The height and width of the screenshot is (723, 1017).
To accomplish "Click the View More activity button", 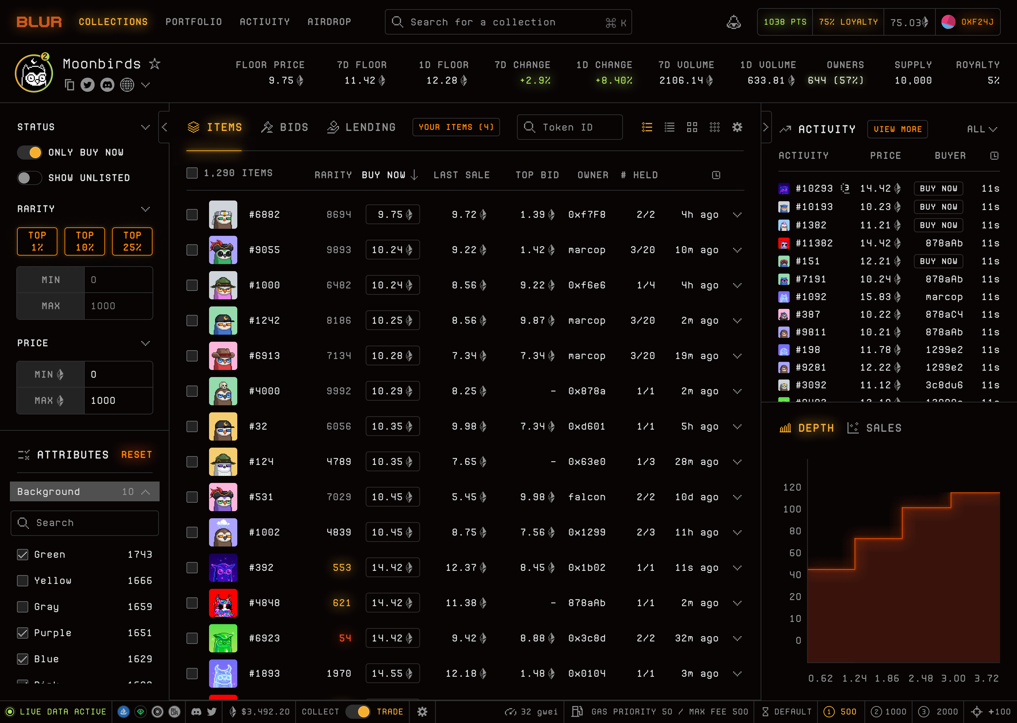I will pyautogui.click(x=897, y=129).
